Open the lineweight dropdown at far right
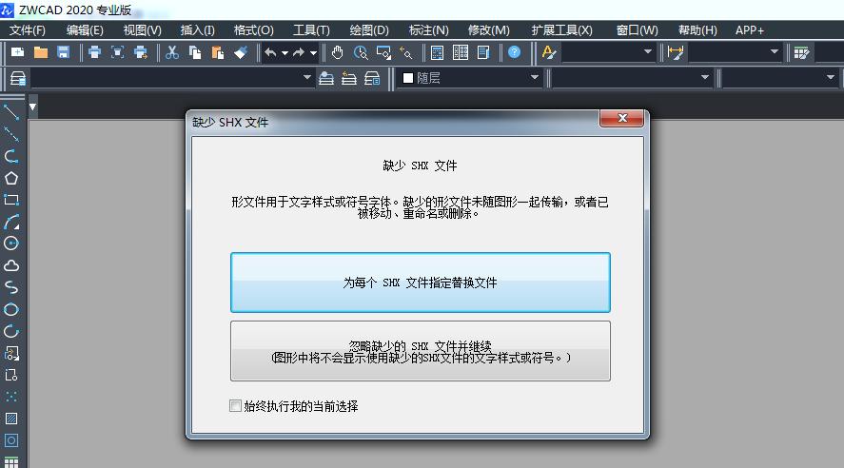The width and height of the screenshot is (844, 468). pyautogui.click(x=831, y=77)
